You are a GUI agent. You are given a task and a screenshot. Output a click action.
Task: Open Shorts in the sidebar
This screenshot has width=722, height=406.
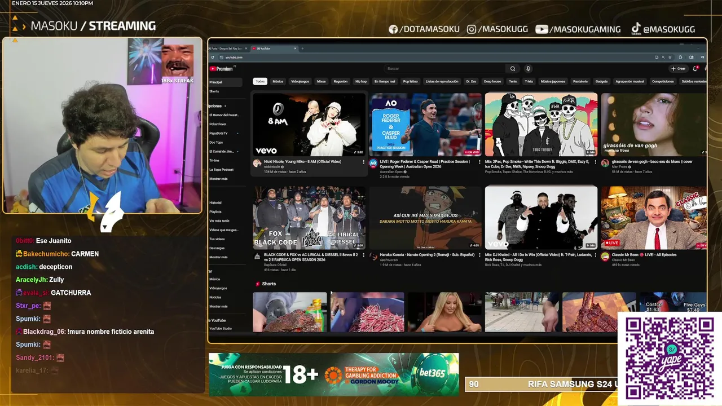coord(214,91)
